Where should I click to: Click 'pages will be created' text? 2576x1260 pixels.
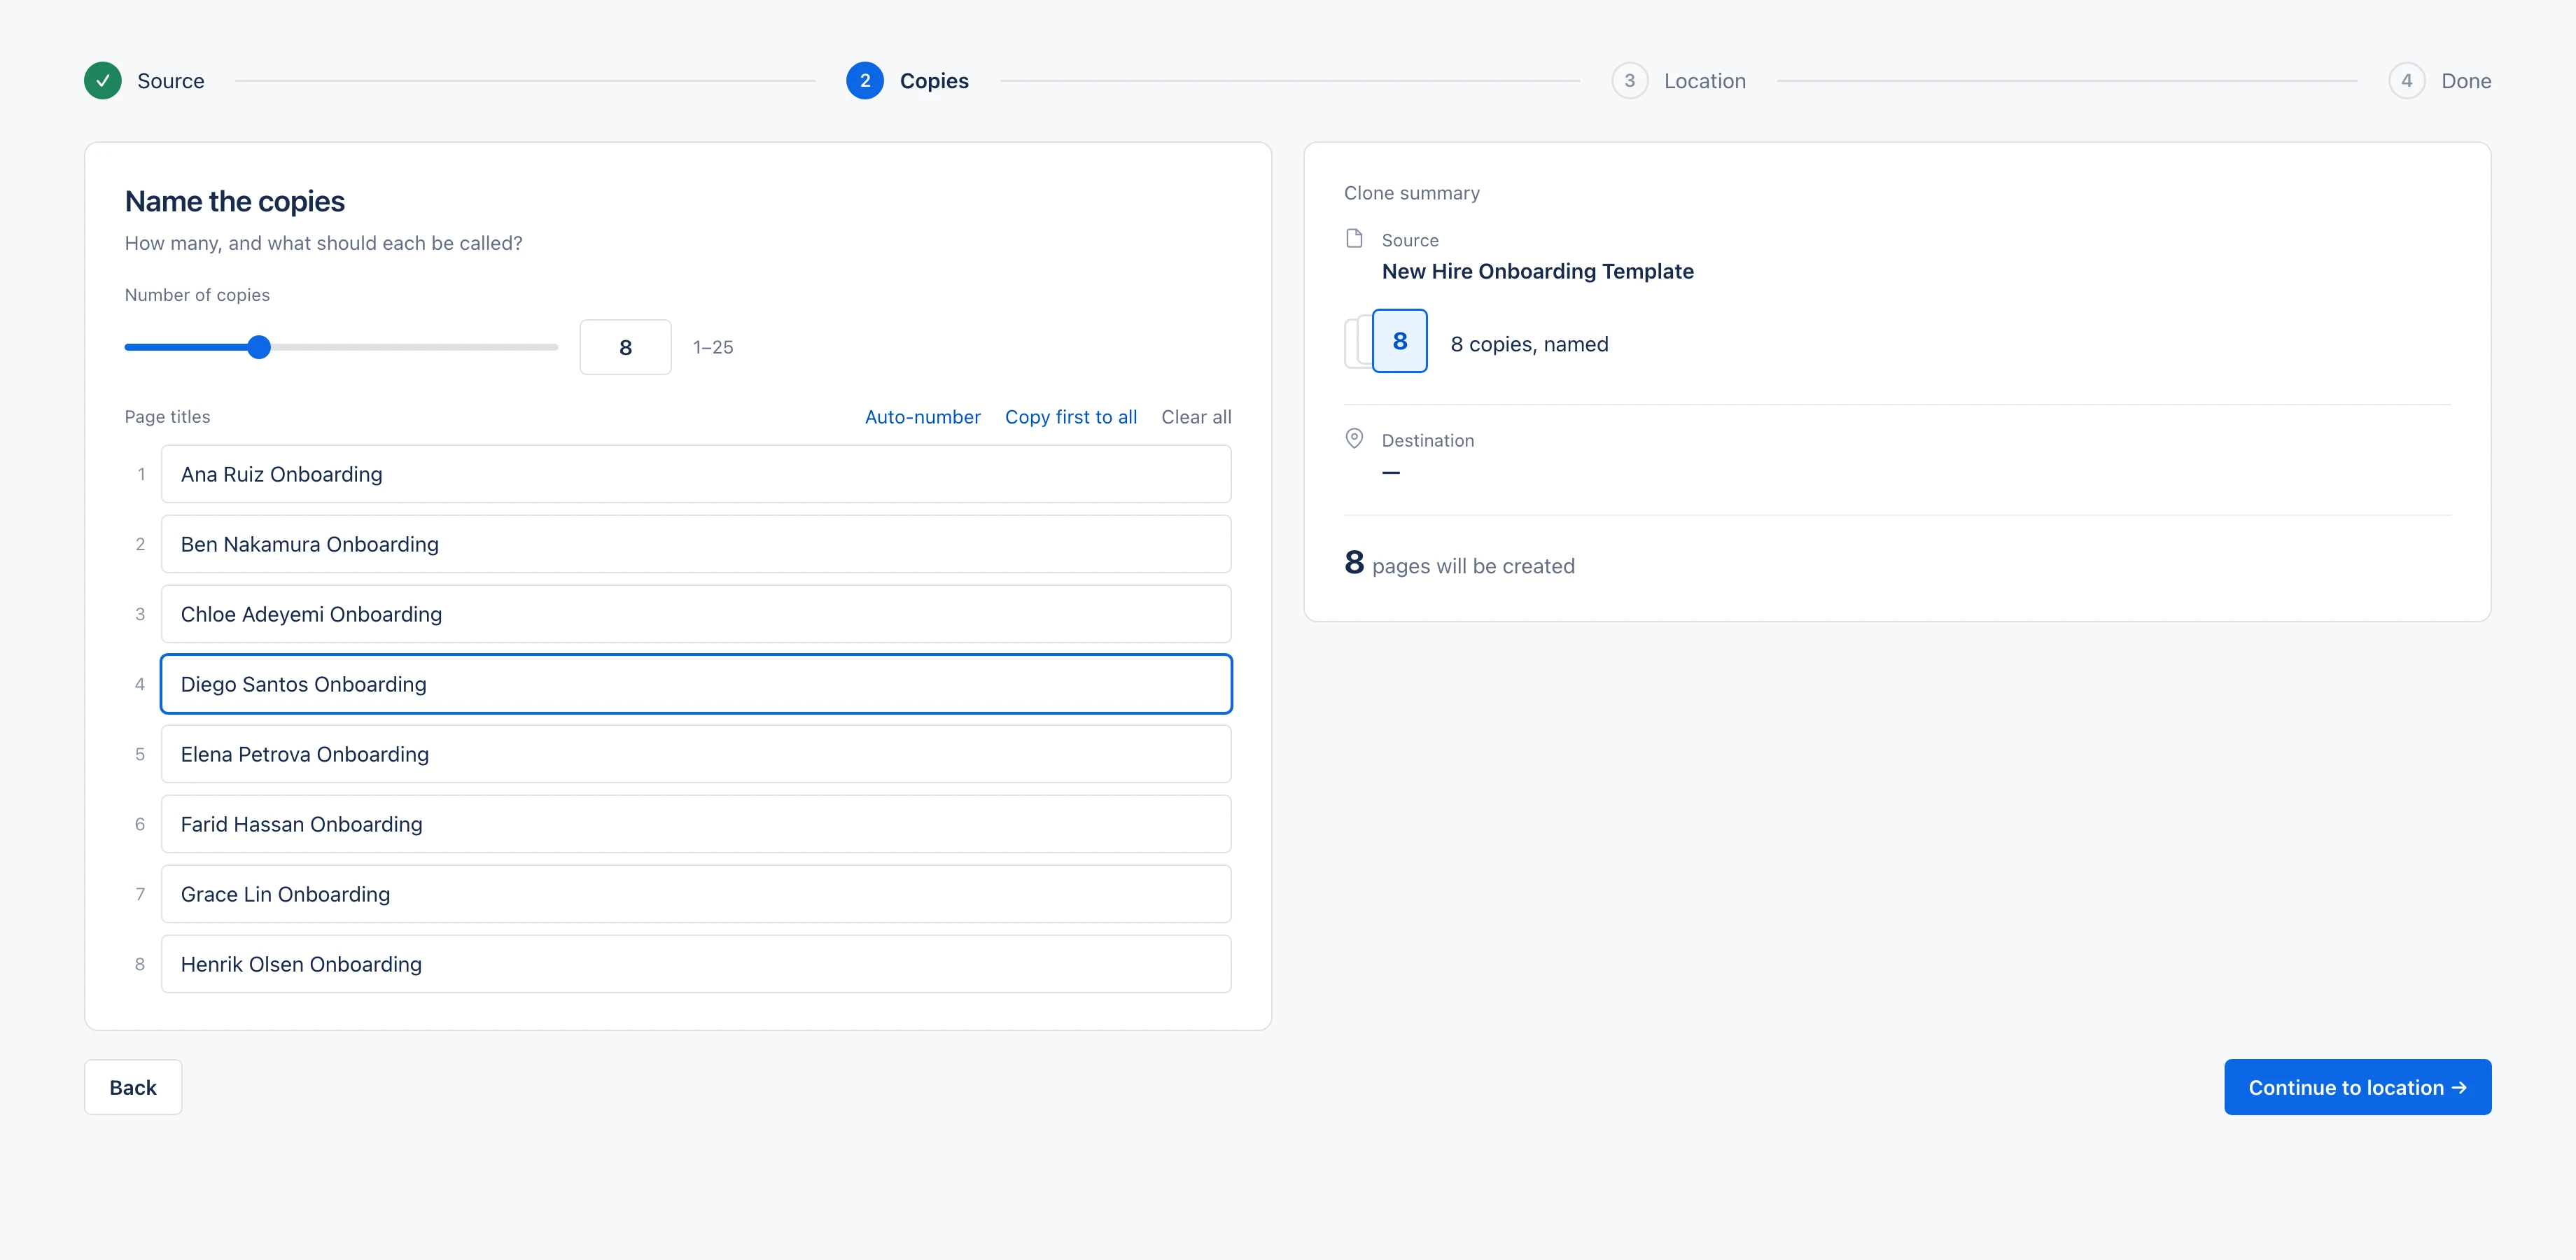1473,566
